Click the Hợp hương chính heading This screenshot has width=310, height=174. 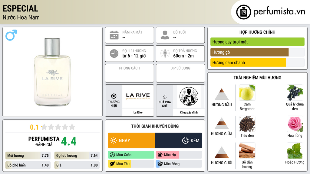tap(257, 32)
